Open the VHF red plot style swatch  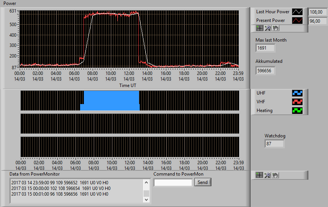(x=297, y=102)
